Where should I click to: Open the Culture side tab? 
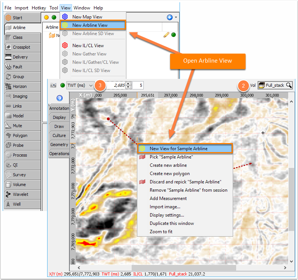pos(59,135)
